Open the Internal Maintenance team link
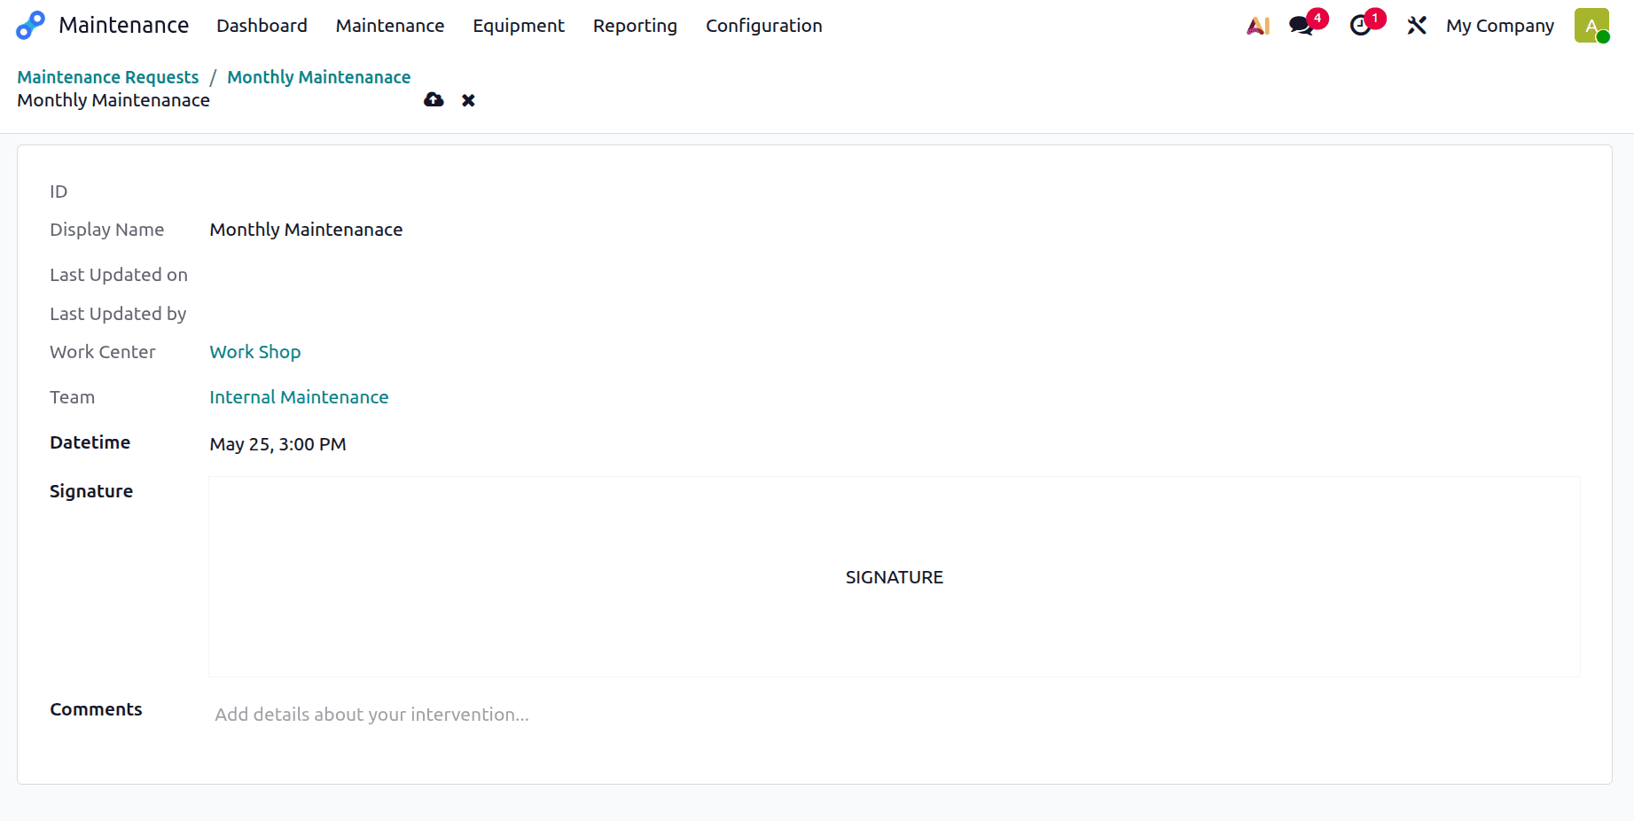 point(299,397)
